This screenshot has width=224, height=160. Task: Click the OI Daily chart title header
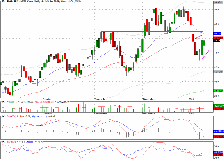pyautogui.click(x=41, y=1)
